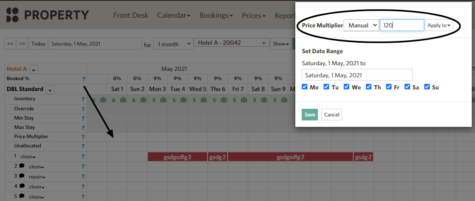Click the suitcase icon under Fri 7
475x201 pixels.
(x=244, y=99)
